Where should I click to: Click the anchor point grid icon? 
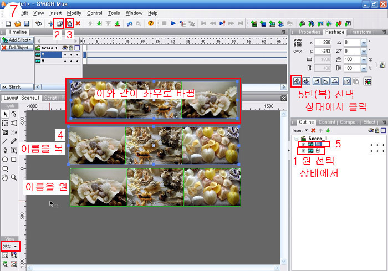[298, 42]
